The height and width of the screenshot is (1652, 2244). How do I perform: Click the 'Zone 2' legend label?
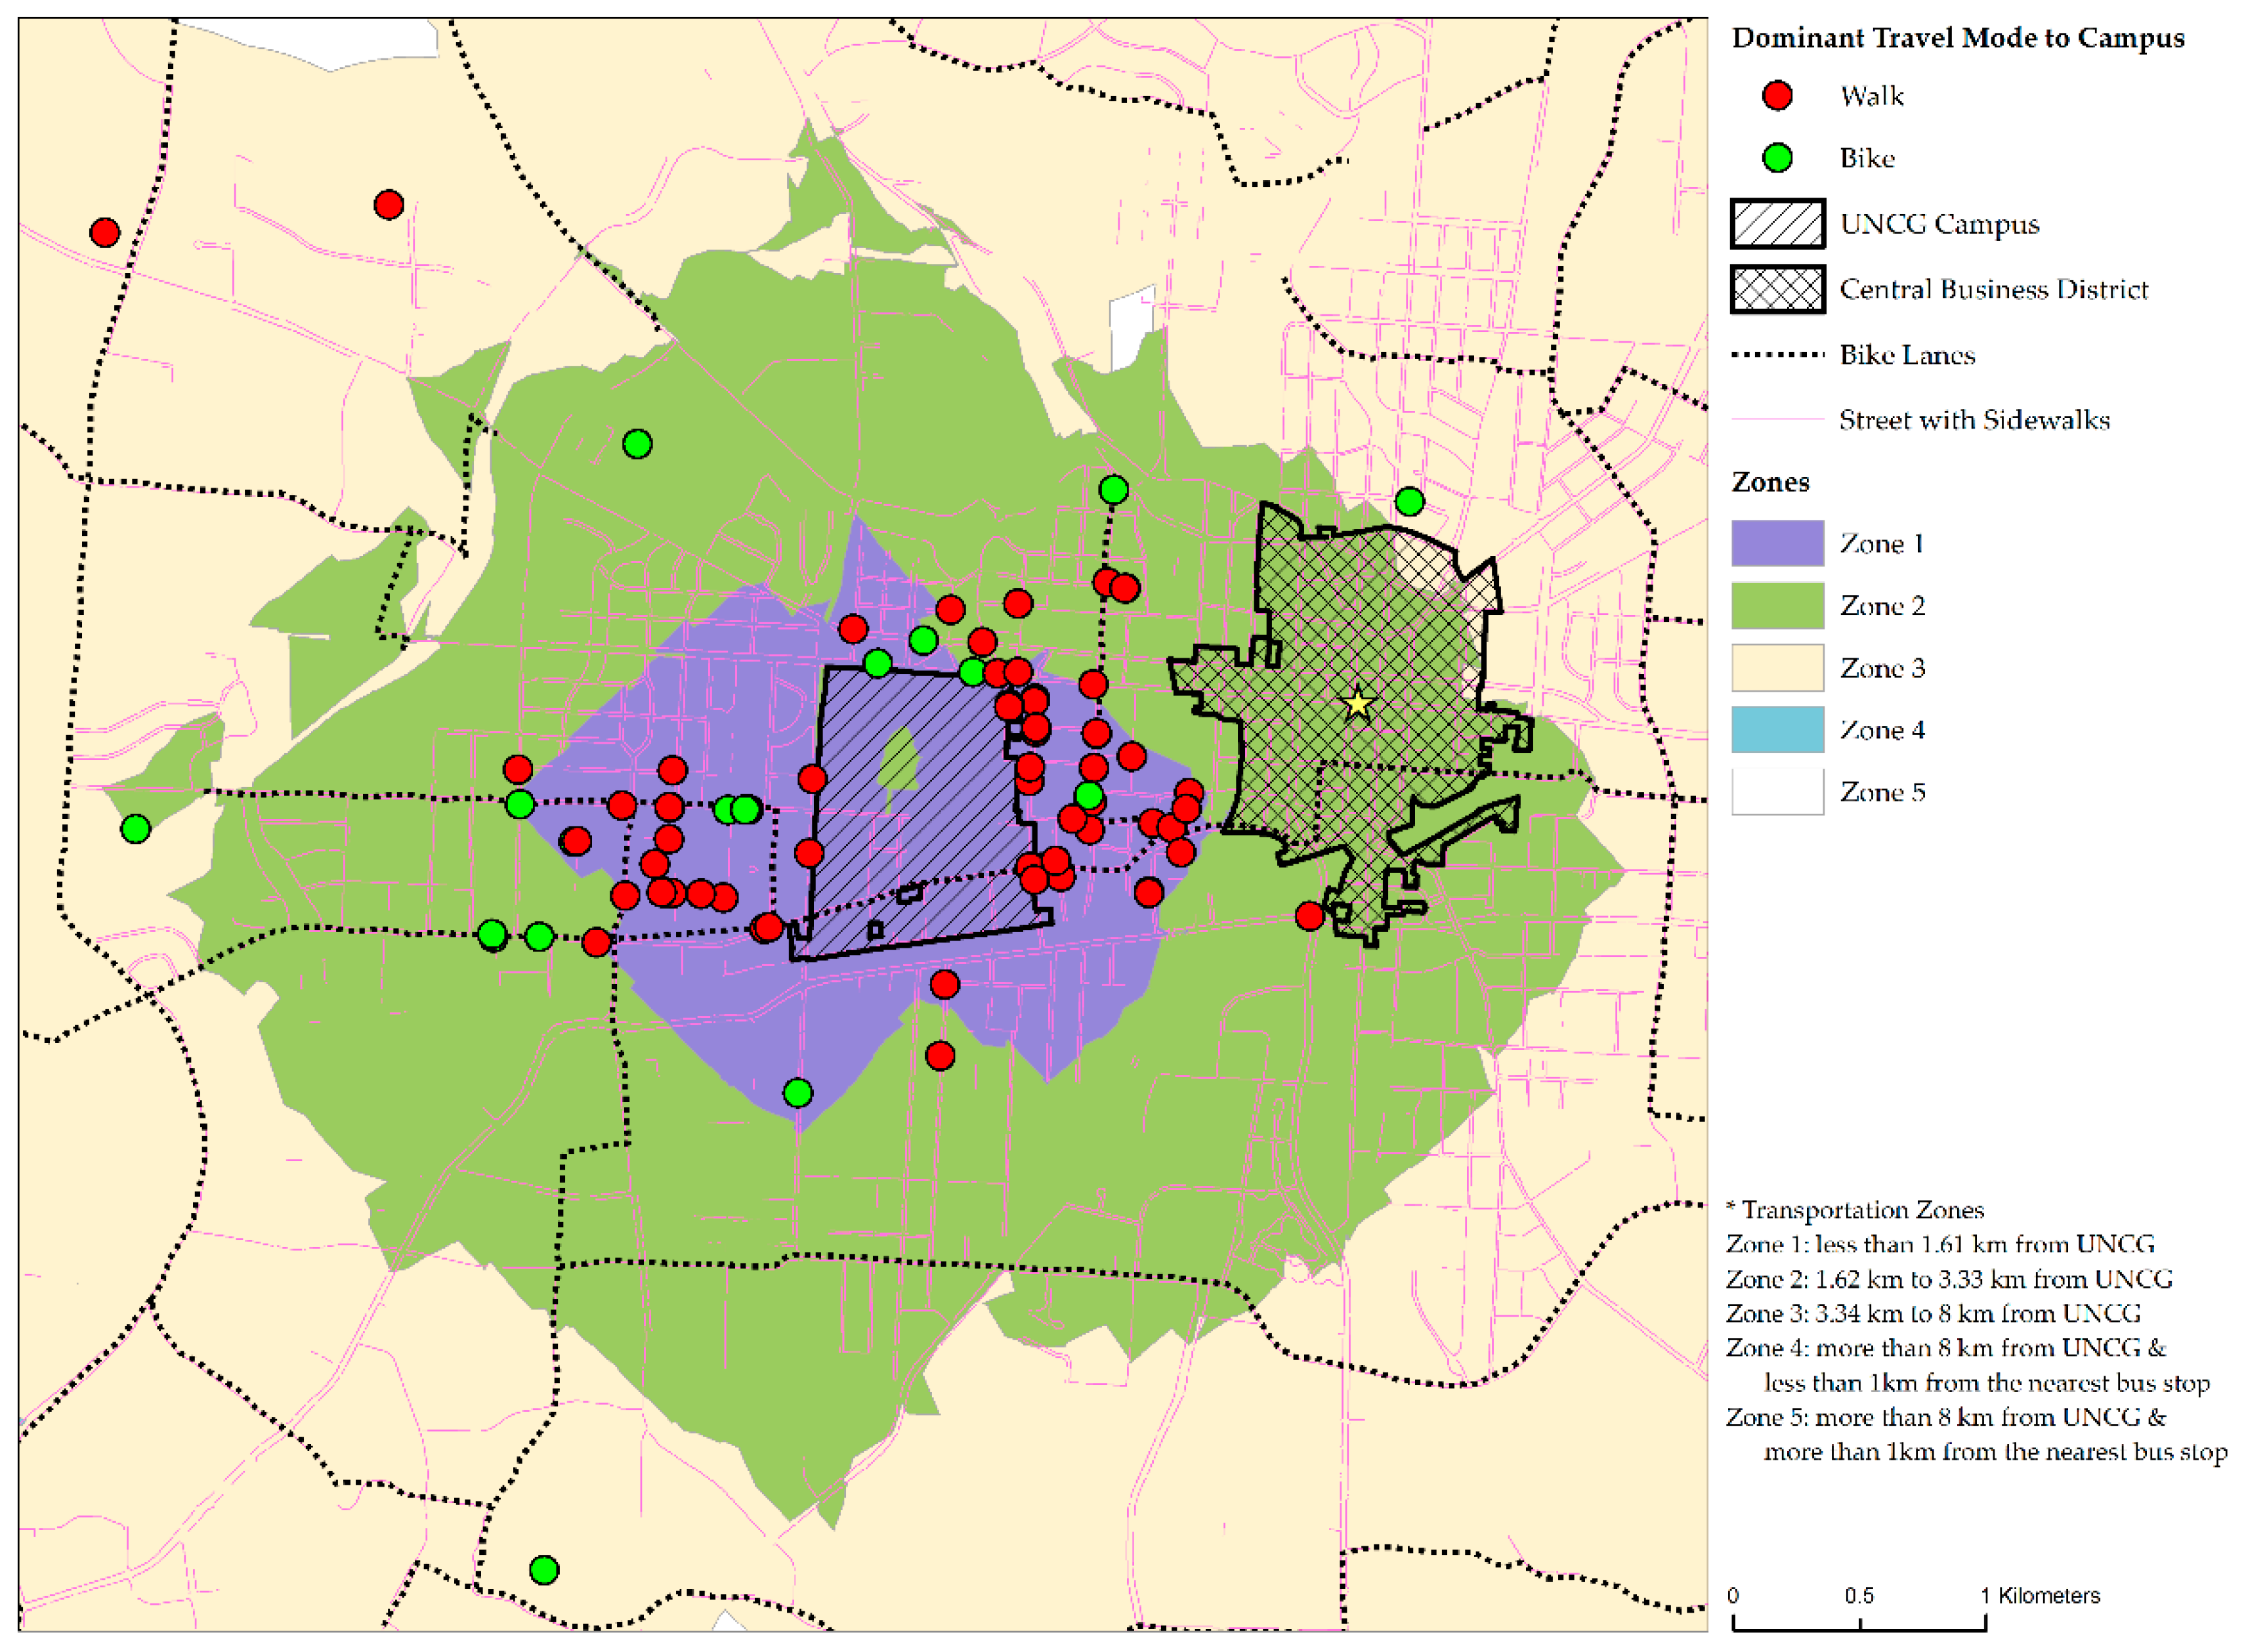click(x=1882, y=606)
